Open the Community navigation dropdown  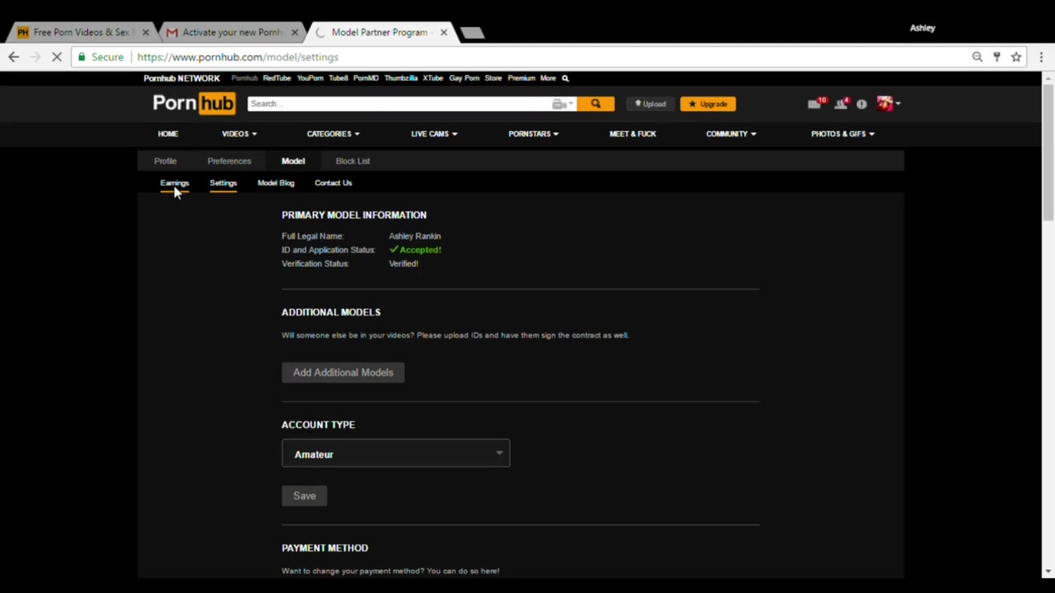[730, 133]
